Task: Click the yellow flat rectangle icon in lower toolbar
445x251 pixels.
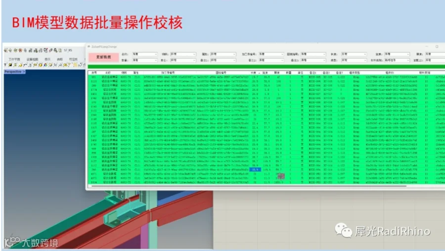Action: pos(35,65)
